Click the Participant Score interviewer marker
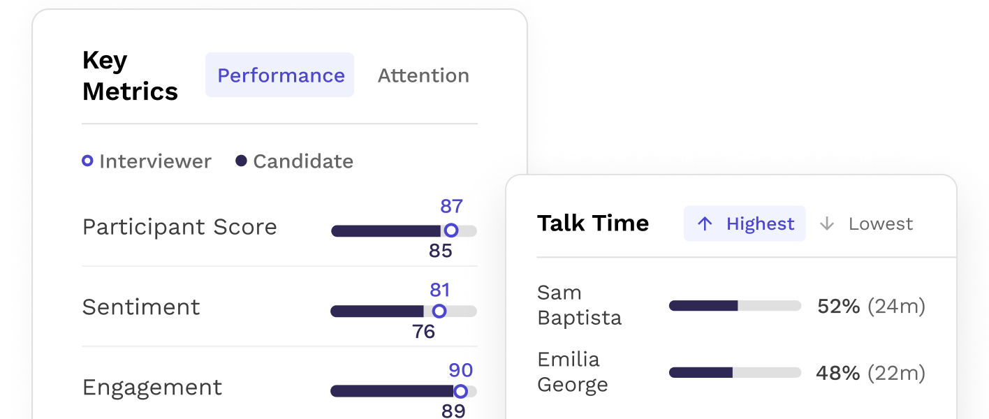Viewport: 989px width, 419px height. (x=451, y=230)
